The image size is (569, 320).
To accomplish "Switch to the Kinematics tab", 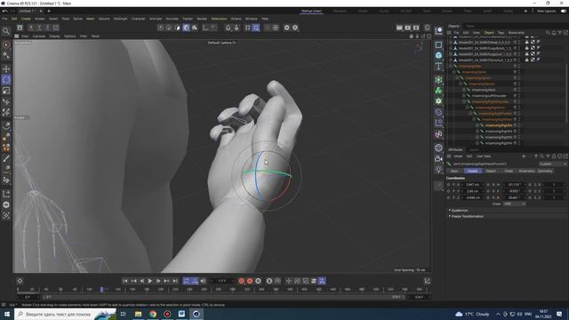I will point(526,171).
